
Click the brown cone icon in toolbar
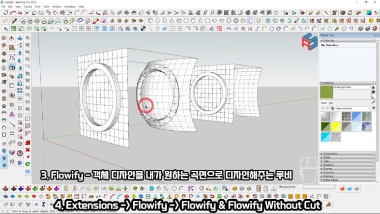click(x=112, y=21)
